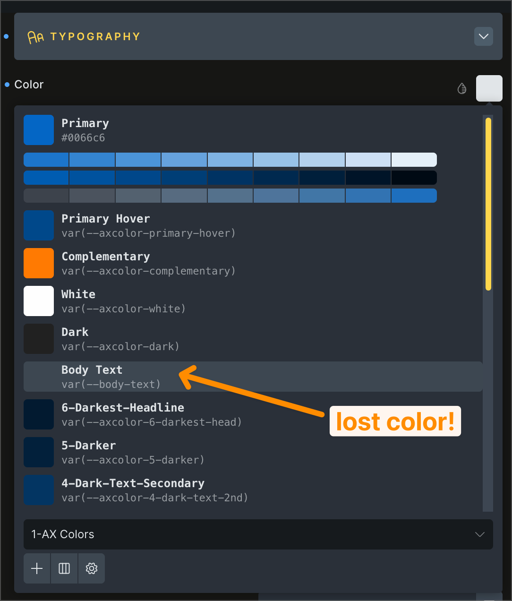Select the 6-Darkest-Headline color
Viewport: 512px width, 601px height.
click(x=39, y=414)
